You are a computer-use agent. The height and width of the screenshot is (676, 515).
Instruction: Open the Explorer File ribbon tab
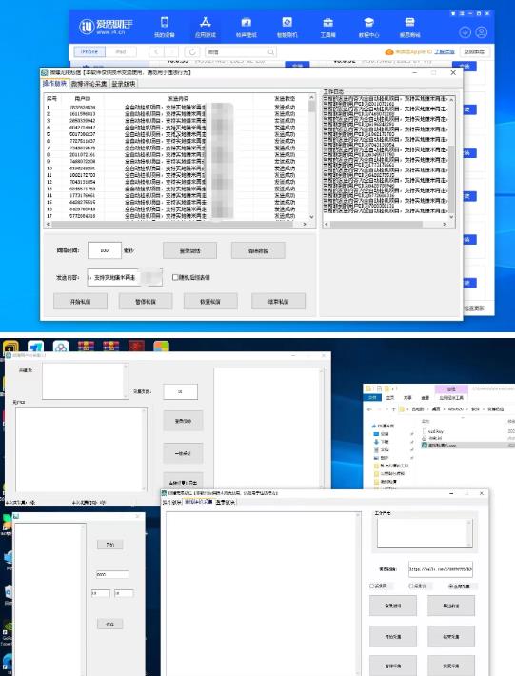pos(372,397)
